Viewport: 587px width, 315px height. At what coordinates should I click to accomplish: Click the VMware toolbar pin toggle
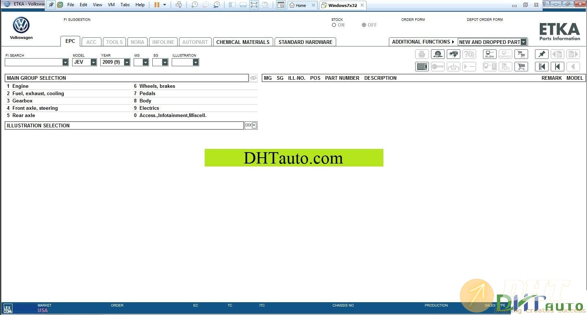[x=51, y=5]
